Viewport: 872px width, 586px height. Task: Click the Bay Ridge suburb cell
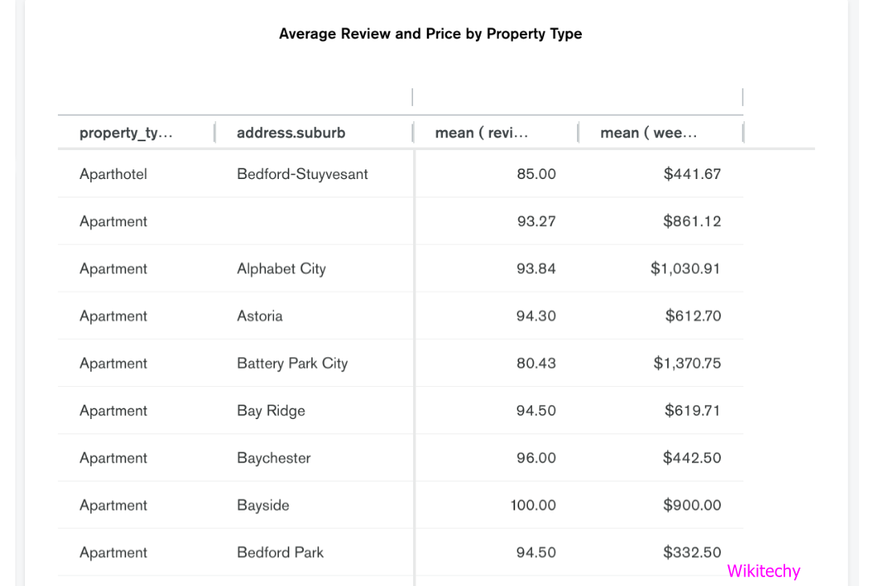(271, 411)
